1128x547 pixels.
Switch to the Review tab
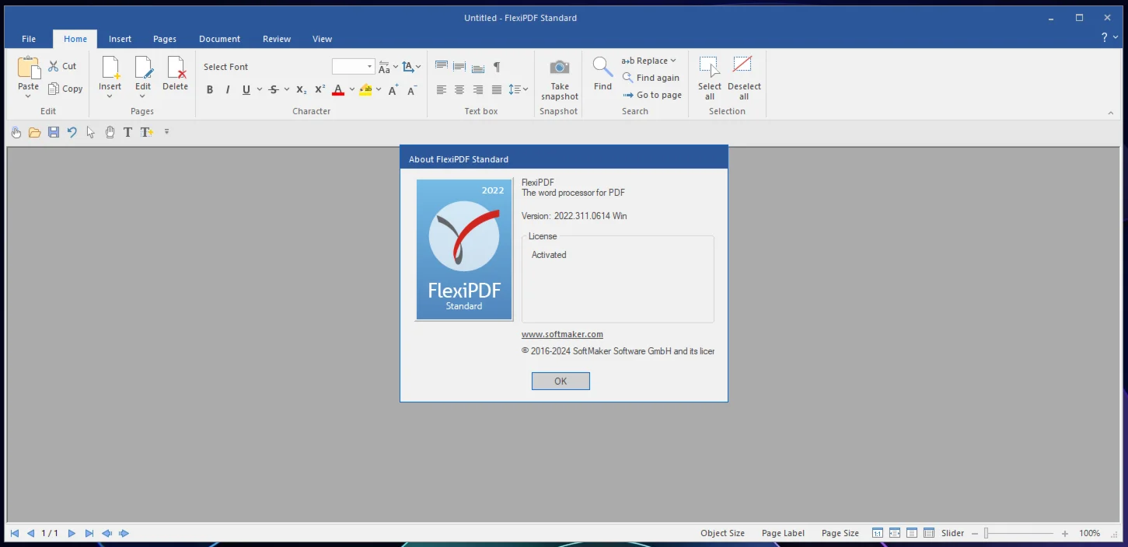(277, 39)
